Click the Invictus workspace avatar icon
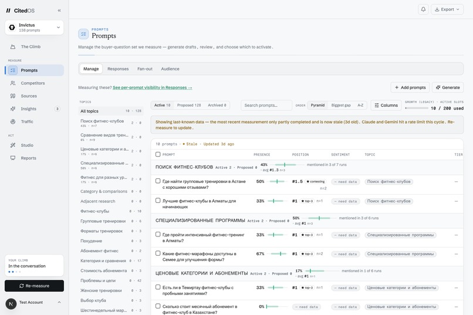This screenshot has height=315, width=473. pos(12,28)
